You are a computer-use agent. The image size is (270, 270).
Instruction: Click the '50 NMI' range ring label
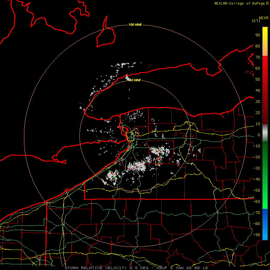coord(135,80)
